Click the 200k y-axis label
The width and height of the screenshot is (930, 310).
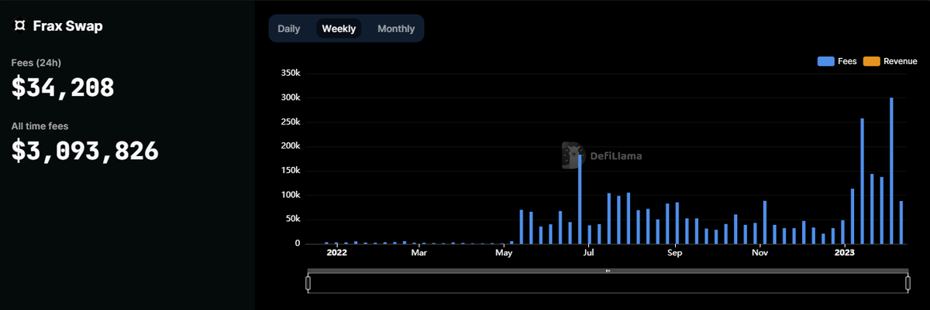point(289,146)
